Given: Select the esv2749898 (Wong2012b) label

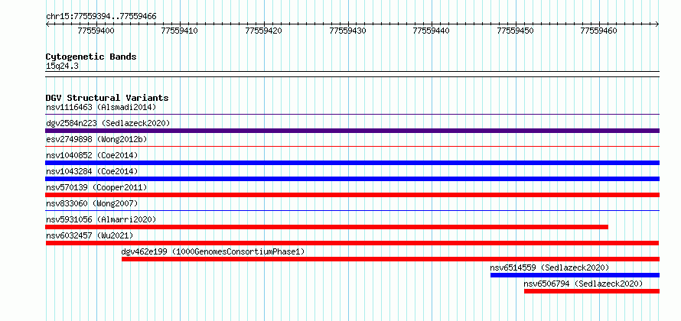Looking at the screenshot, I should tap(96, 139).
